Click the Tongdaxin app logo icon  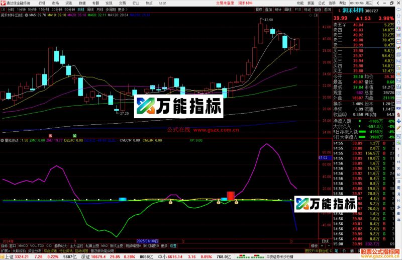click(x=3, y=3)
